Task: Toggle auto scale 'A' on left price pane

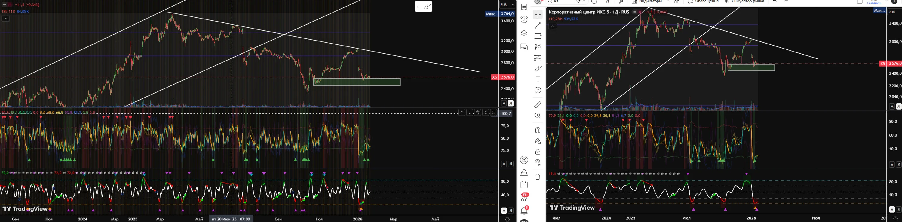Action: [x=504, y=103]
